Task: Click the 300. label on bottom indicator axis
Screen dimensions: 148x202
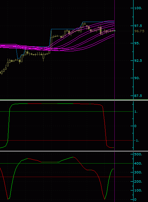Action: coord(138,172)
